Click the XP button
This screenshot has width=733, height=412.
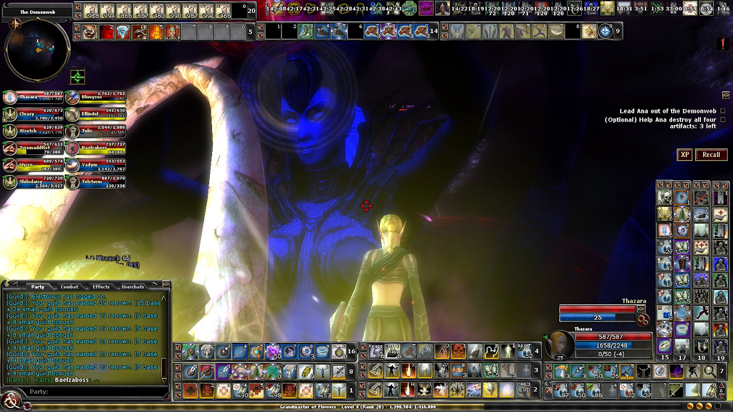pyautogui.click(x=685, y=155)
